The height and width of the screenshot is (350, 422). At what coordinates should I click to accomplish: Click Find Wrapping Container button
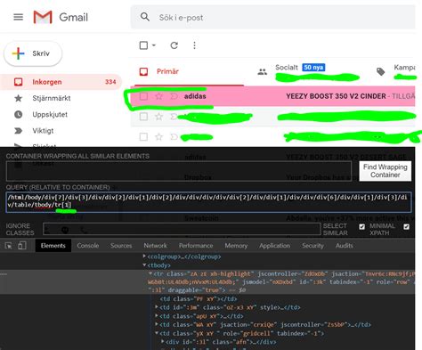tap(385, 171)
